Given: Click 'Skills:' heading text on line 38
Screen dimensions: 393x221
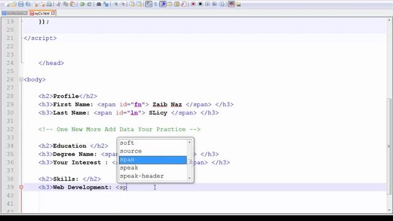Looking at the screenshot, I should 66,179.
